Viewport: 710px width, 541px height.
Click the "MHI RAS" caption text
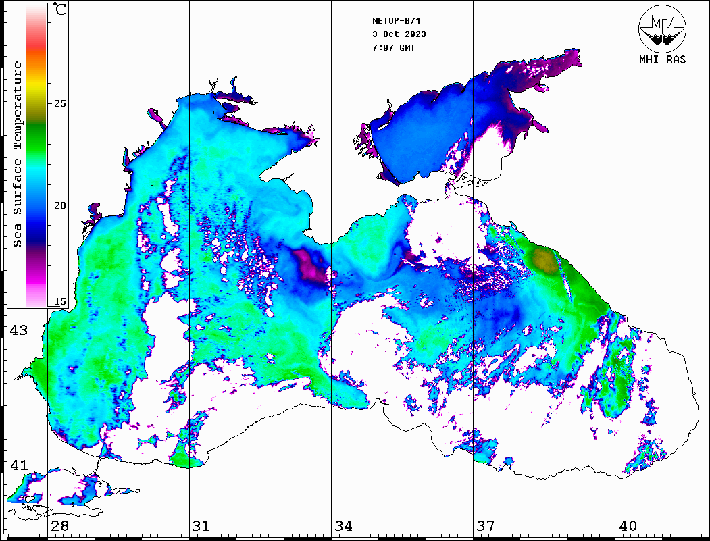pyautogui.click(x=662, y=59)
